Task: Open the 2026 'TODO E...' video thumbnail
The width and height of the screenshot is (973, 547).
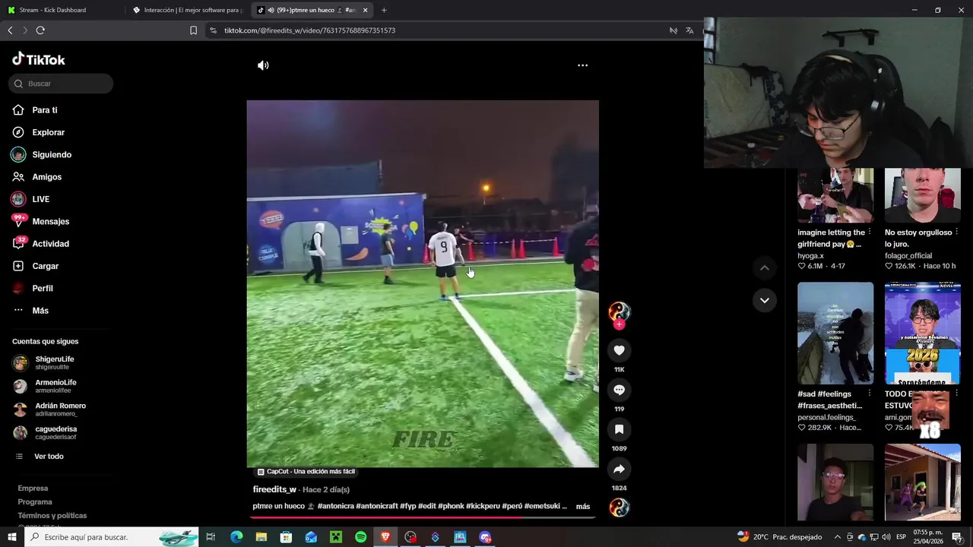Action: pyautogui.click(x=923, y=334)
